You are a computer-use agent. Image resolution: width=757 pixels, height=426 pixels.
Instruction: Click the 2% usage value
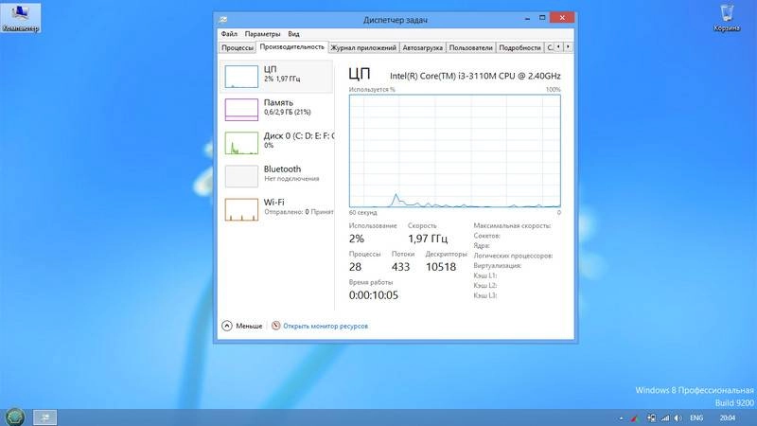[357, 239]
